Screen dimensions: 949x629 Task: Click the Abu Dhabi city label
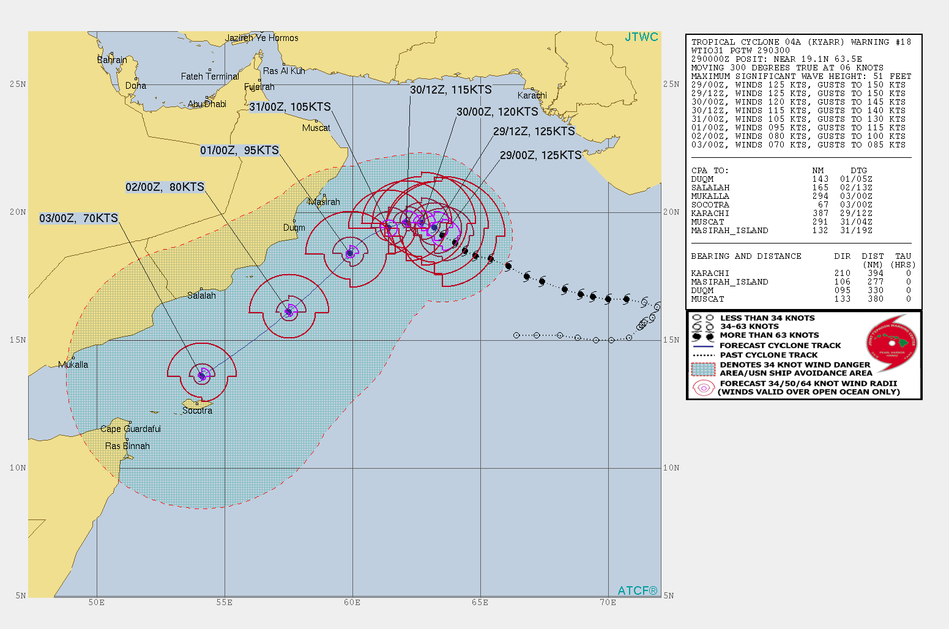[x=207, y=104]
